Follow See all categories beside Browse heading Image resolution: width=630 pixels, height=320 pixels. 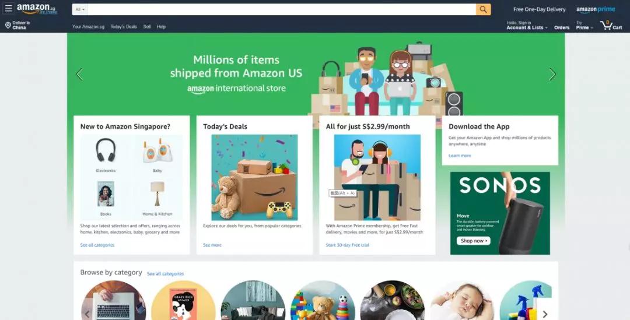[166, 274]
